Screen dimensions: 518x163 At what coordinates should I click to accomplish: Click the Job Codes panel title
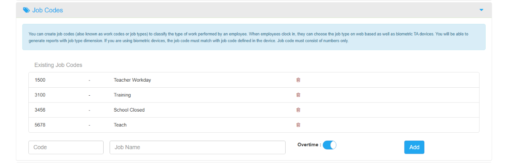48,10
